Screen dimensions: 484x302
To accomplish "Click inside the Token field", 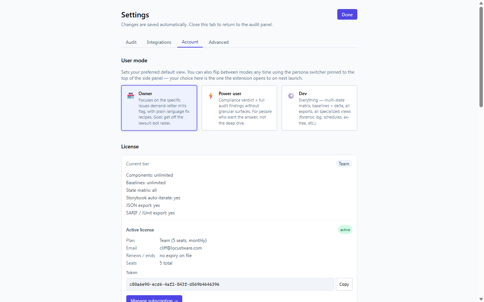I will (230, 284).
